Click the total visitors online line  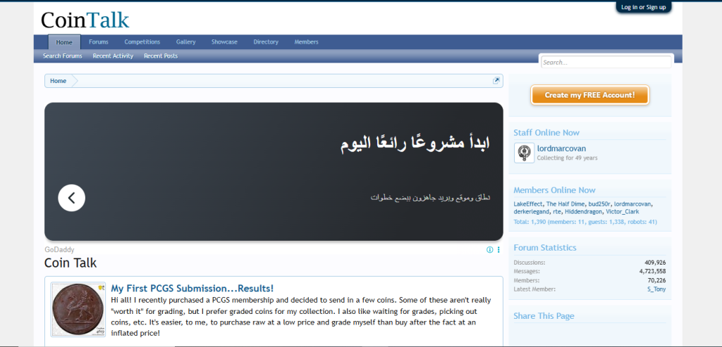pyautogui.click(x=585, y=222)
